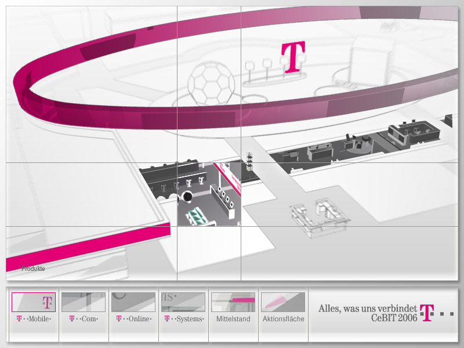Open the Aktionsfläche preview image
The image size is (464, 348).
(x=283, y=302)
